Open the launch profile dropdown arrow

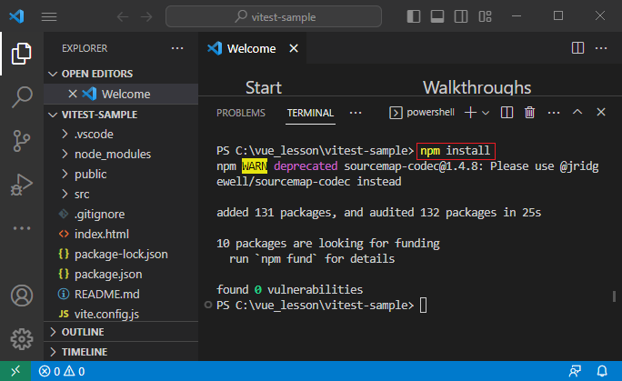[486, 113]
